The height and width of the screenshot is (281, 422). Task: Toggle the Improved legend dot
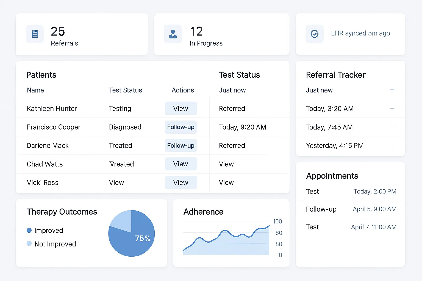click(x=29, y=231)
